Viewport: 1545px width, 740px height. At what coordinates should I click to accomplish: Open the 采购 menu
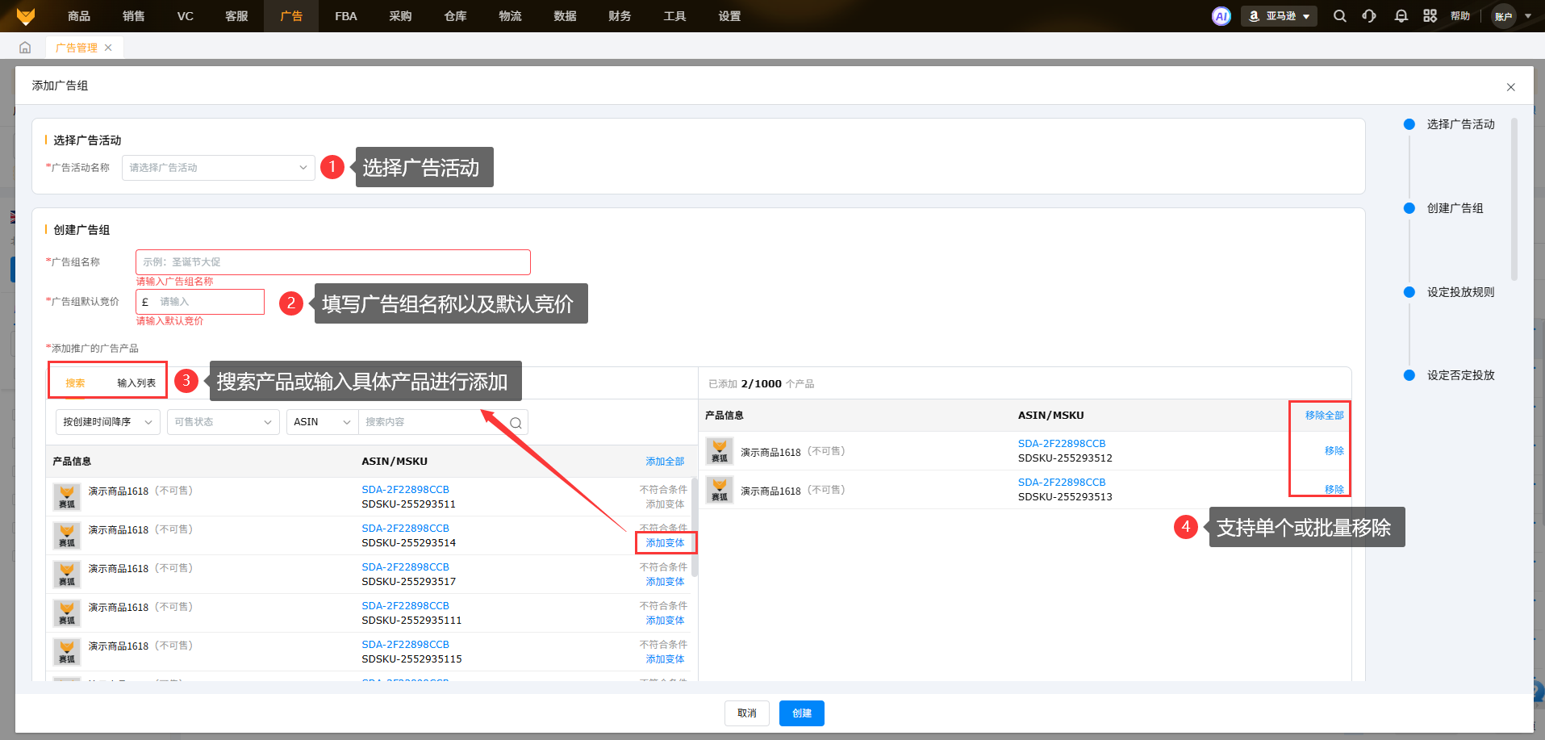(400, 16)
